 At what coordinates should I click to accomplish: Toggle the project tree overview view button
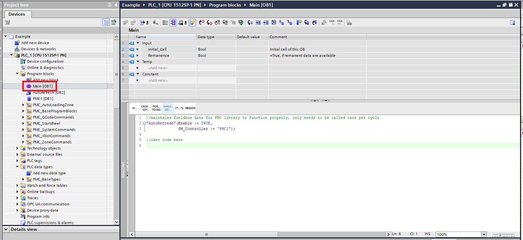pyautogui.click(x=106, y=22)
